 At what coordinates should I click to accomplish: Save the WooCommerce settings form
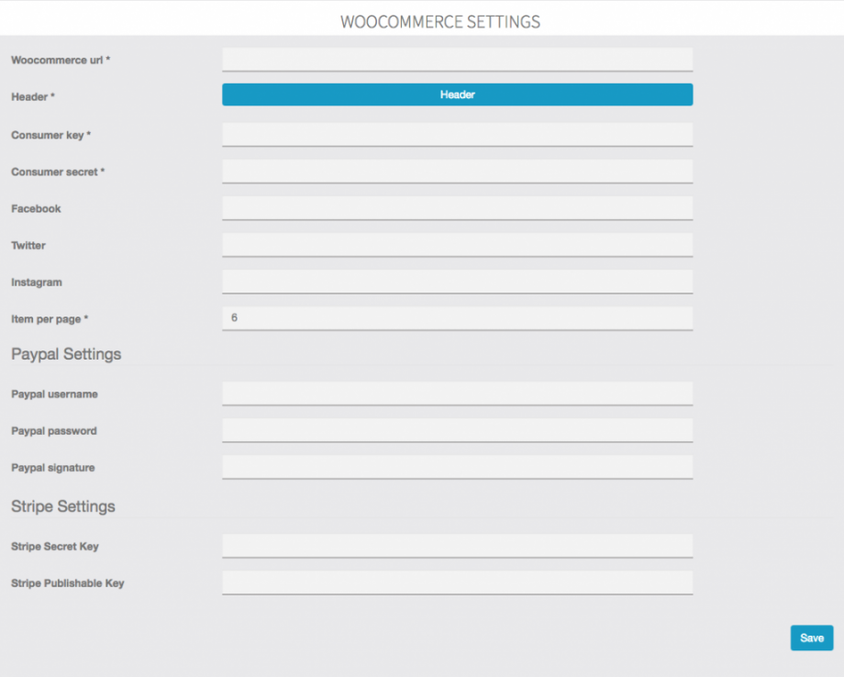pyautogui.click(x=811, y=638)
